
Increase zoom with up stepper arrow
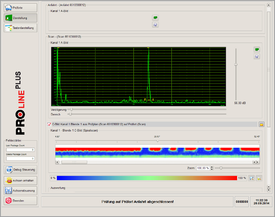(x=212, y=167)
